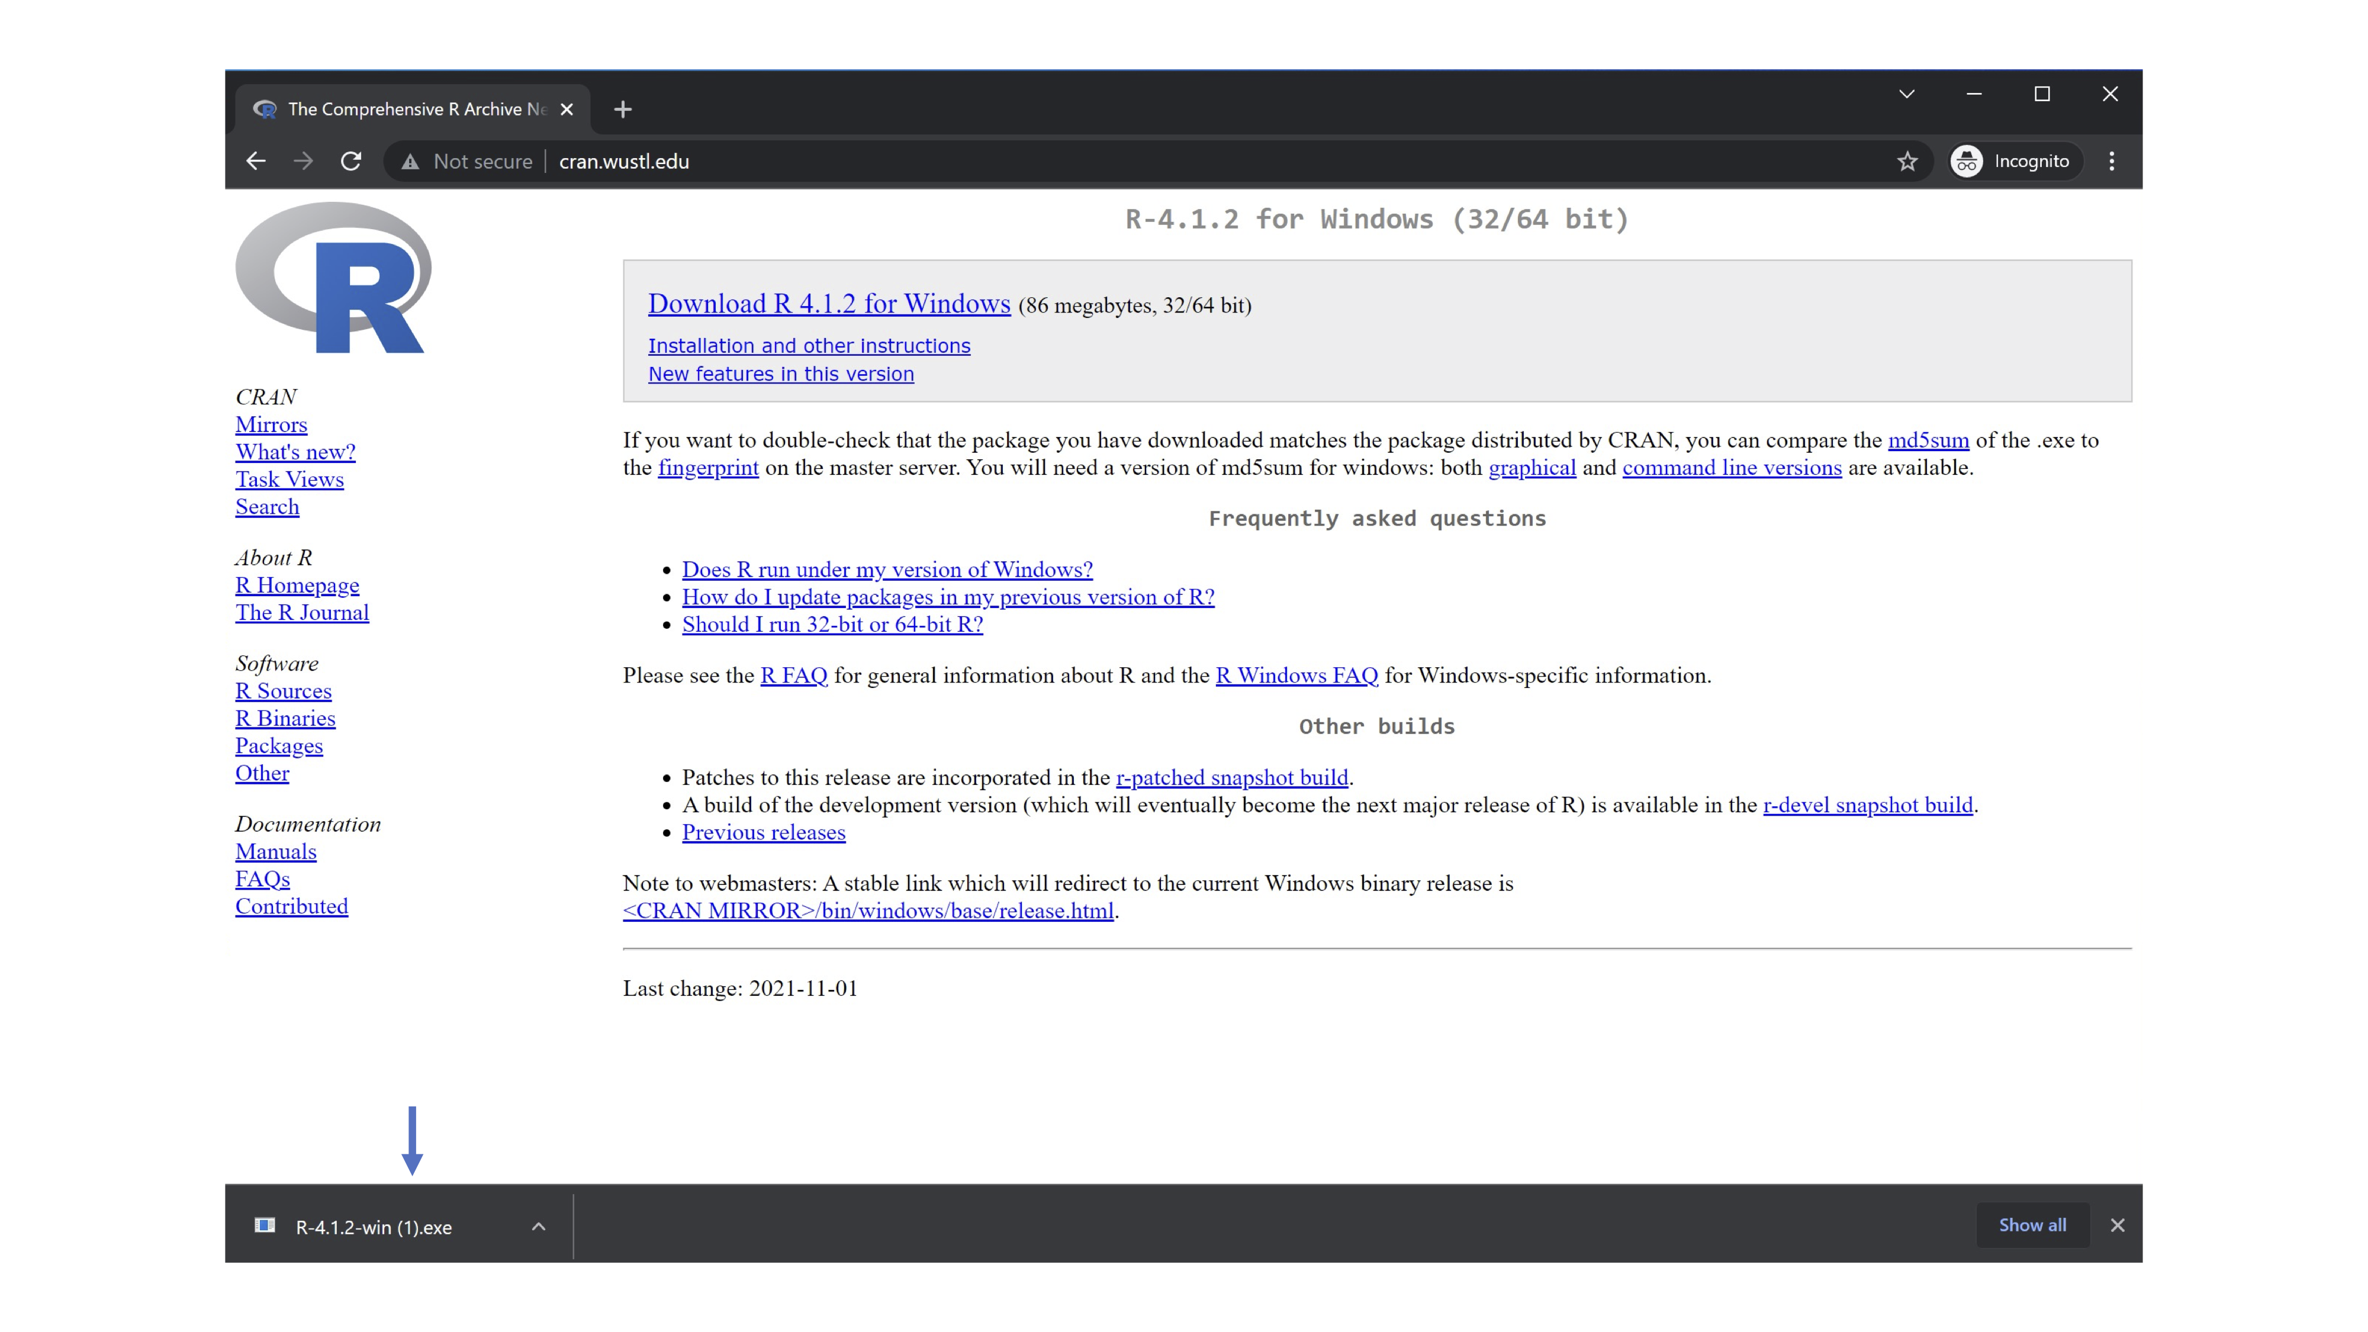Click the Not secure warning icon
The image size is (2368, 1332).
coord(411,162)
